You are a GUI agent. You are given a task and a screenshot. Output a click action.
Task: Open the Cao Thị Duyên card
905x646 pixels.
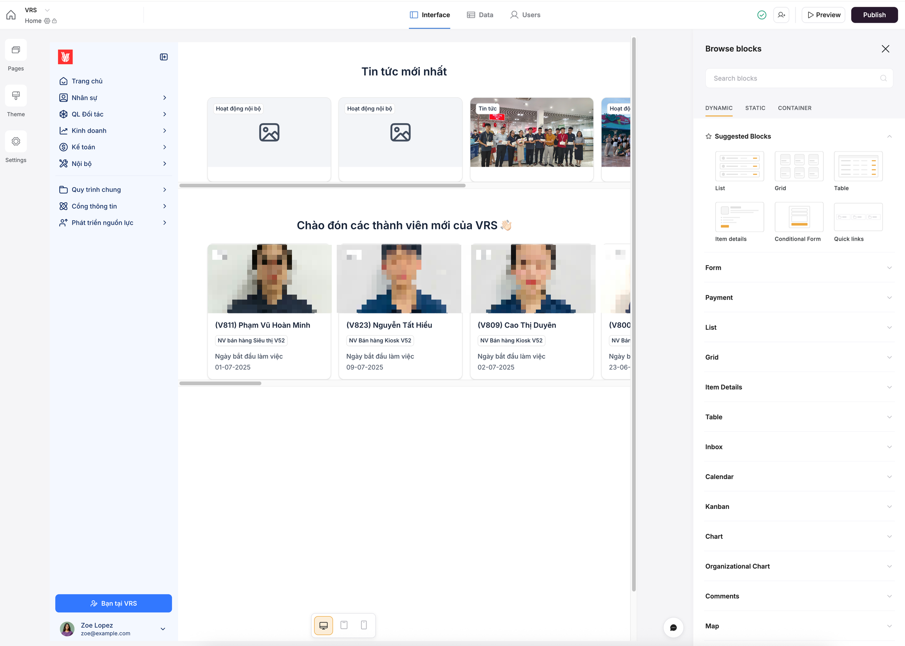coord(532,311)
